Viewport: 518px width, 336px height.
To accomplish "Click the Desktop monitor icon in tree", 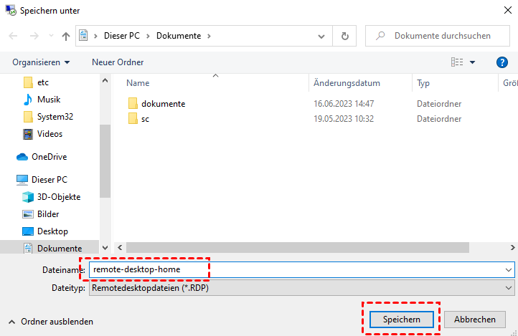I will coord(28,231).
